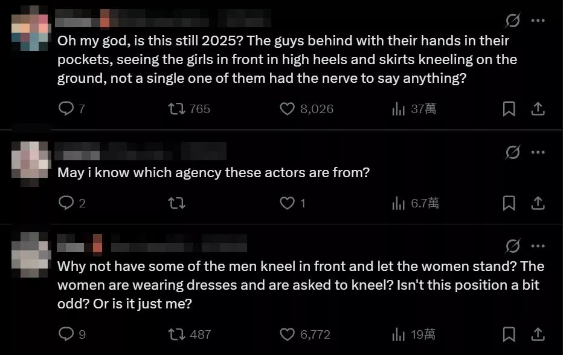Image resolution: width=563 pixels, height=355 pixels.
Task: Open more options on 'men kneel' tweet
Action: pyautogui.click(x=538, y=246)
